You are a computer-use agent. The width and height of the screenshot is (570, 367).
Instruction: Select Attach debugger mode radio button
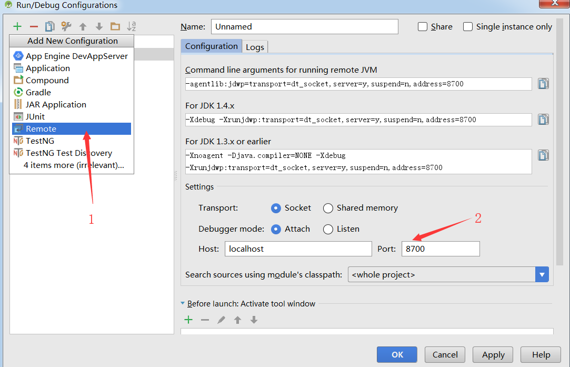(276, 229)
